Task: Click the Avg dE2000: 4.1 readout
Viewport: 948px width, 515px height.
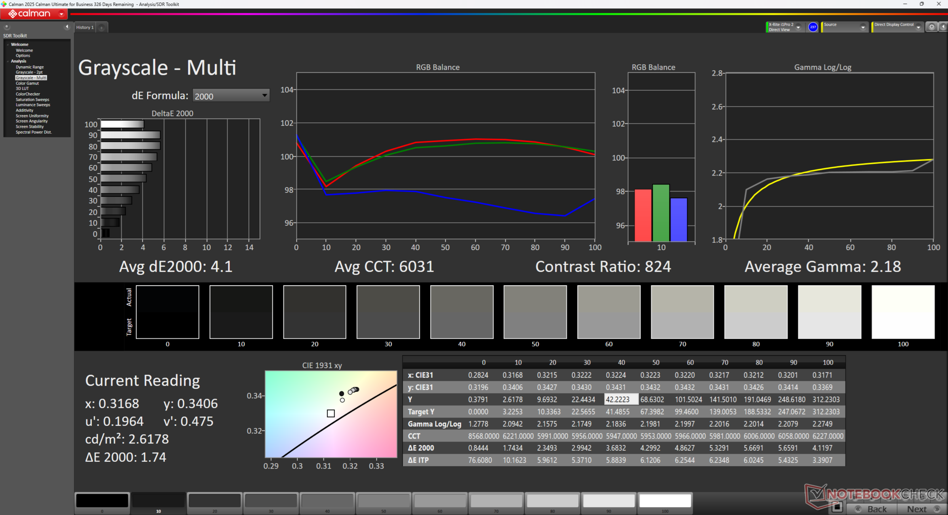Action: coord(176,267)
